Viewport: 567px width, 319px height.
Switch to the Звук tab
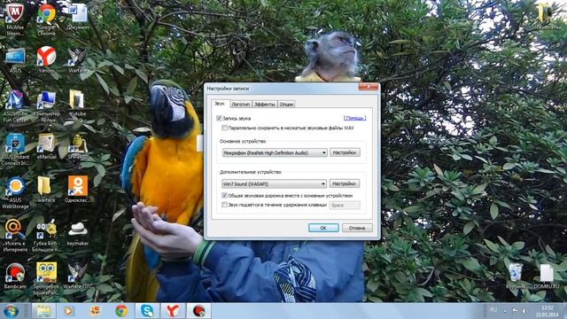pyautogui.click(x=220, y=104)
